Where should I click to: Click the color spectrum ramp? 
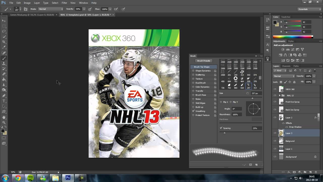click(293, 37)
